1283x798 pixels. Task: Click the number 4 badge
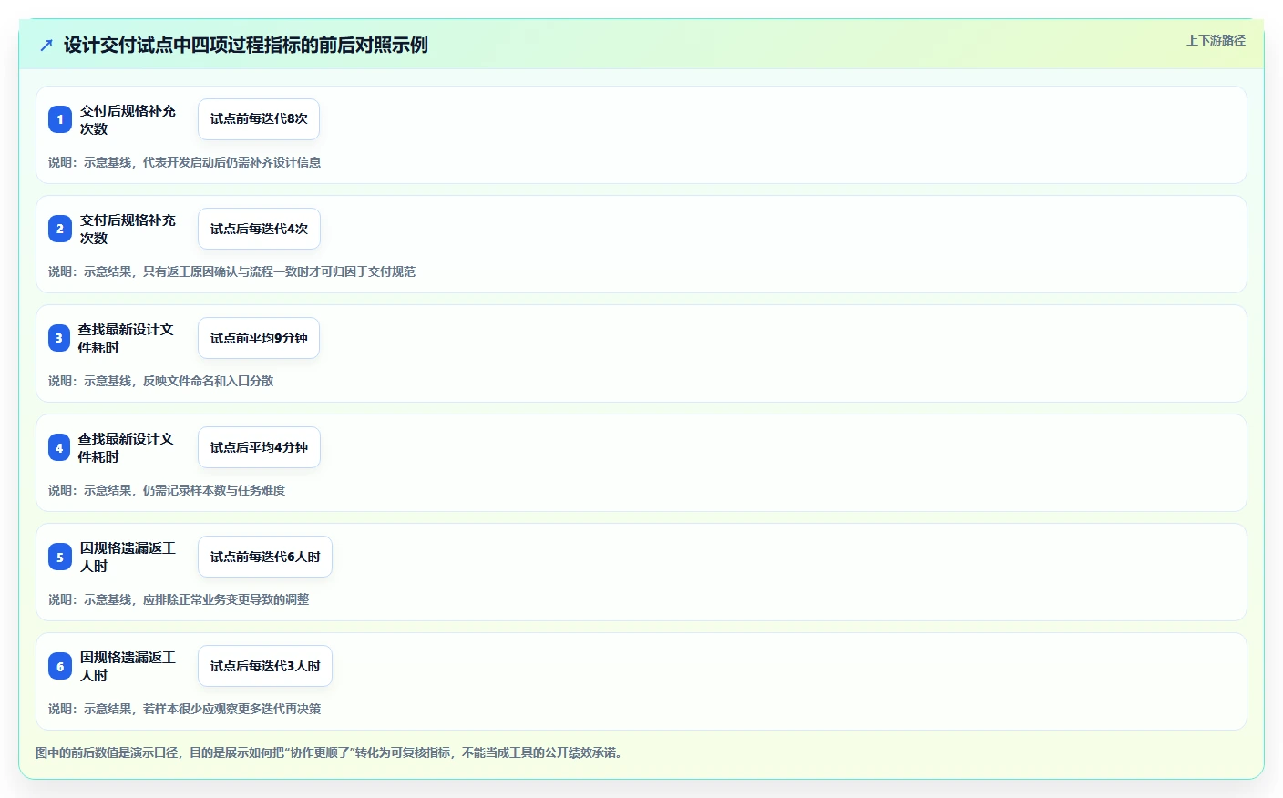point(59,447)
